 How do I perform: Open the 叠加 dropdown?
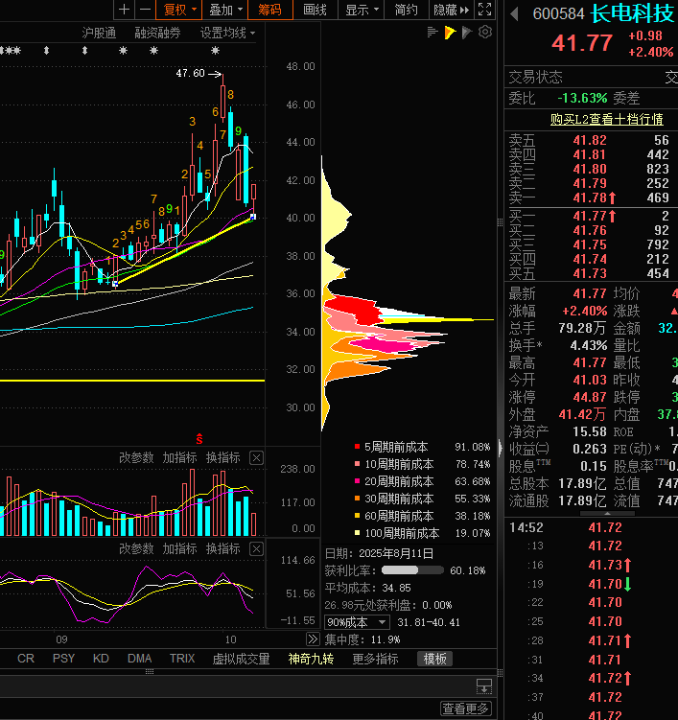coord(225,10)
